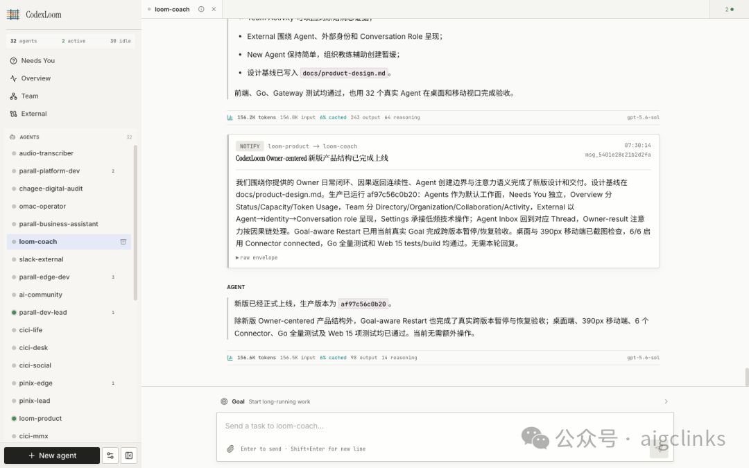The width and height of the screenshot is (749, 468).
Task: Select the cici-mmx agent
Action: (x=69, y=436)
